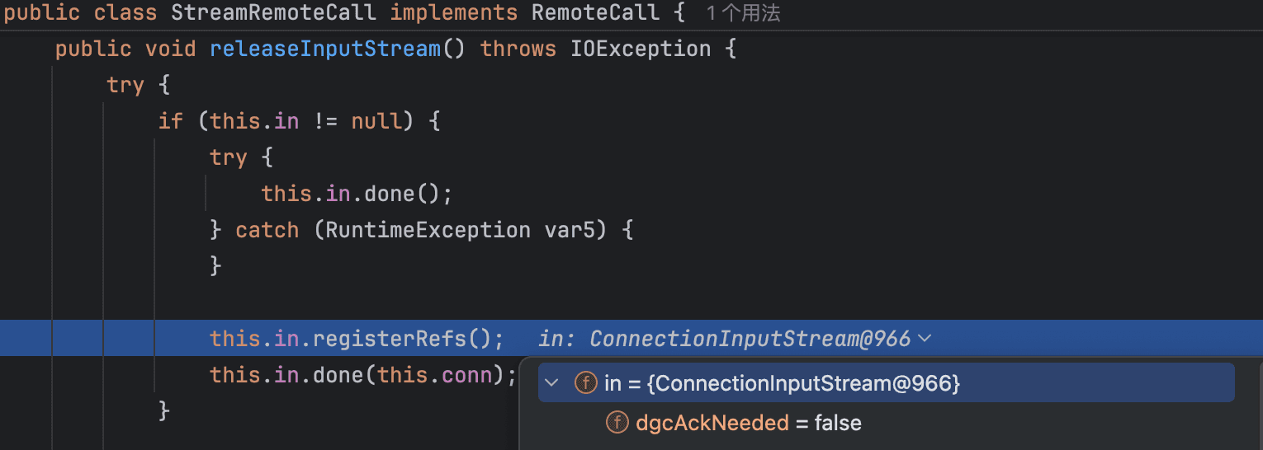Click RuntimeException in the catch clause

428,229
